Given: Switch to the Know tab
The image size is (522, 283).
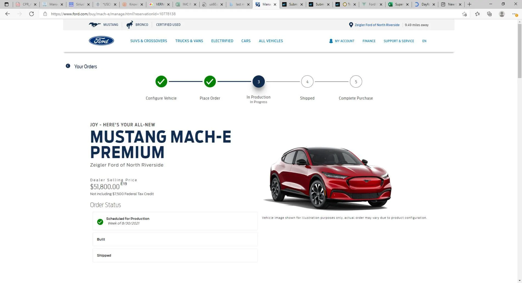Looking at the screenshot, I should [132, 4].
